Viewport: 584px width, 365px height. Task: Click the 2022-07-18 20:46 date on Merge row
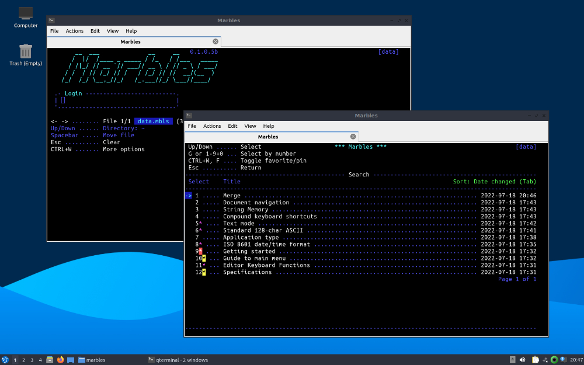coord(509,196)
